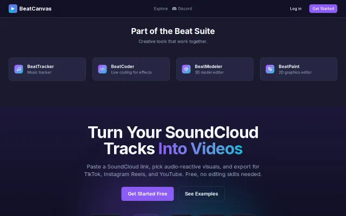The width and height of the screenshot is (346, 216).
Task: Click the BeatCanvas brand name
Action: pos(35,9)
